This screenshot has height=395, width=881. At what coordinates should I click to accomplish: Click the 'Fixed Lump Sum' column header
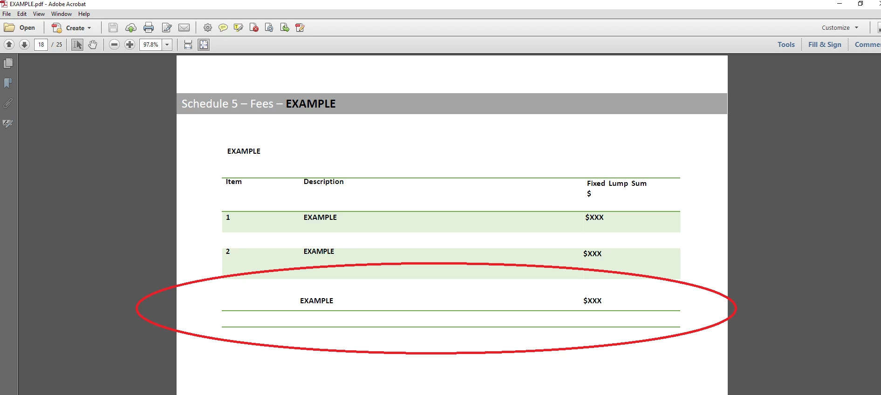click(x=616, y=184)
